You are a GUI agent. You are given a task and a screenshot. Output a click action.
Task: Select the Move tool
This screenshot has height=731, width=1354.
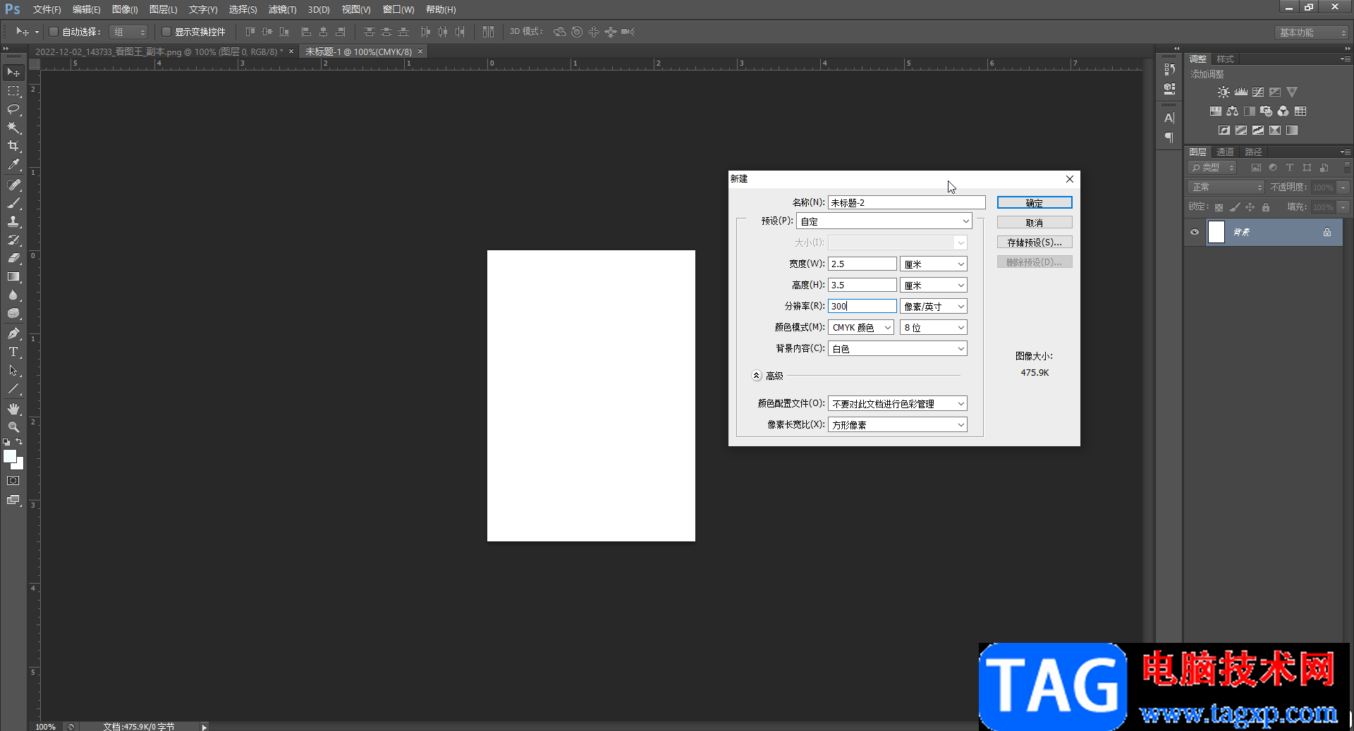click(13, 73)
